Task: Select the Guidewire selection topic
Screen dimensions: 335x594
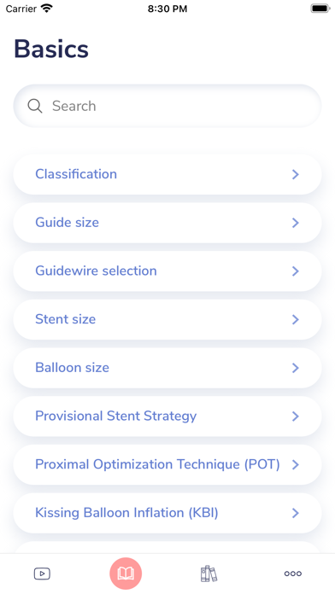Action: pyautogui.click(x=167, y=271)
